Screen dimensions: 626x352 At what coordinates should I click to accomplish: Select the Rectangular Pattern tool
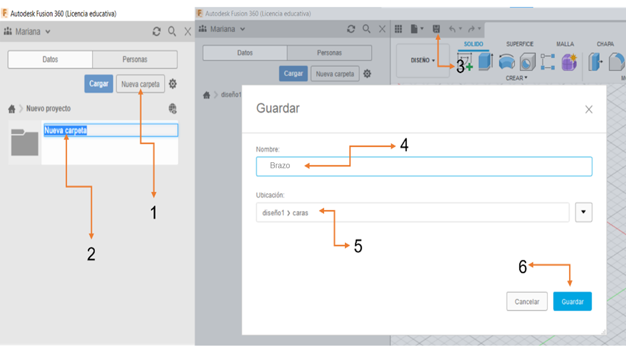point(548,62)
